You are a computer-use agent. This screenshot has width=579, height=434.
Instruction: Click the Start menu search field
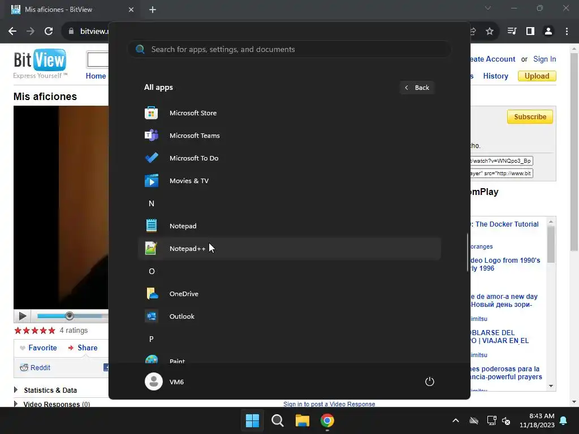(x=289, y=50)
